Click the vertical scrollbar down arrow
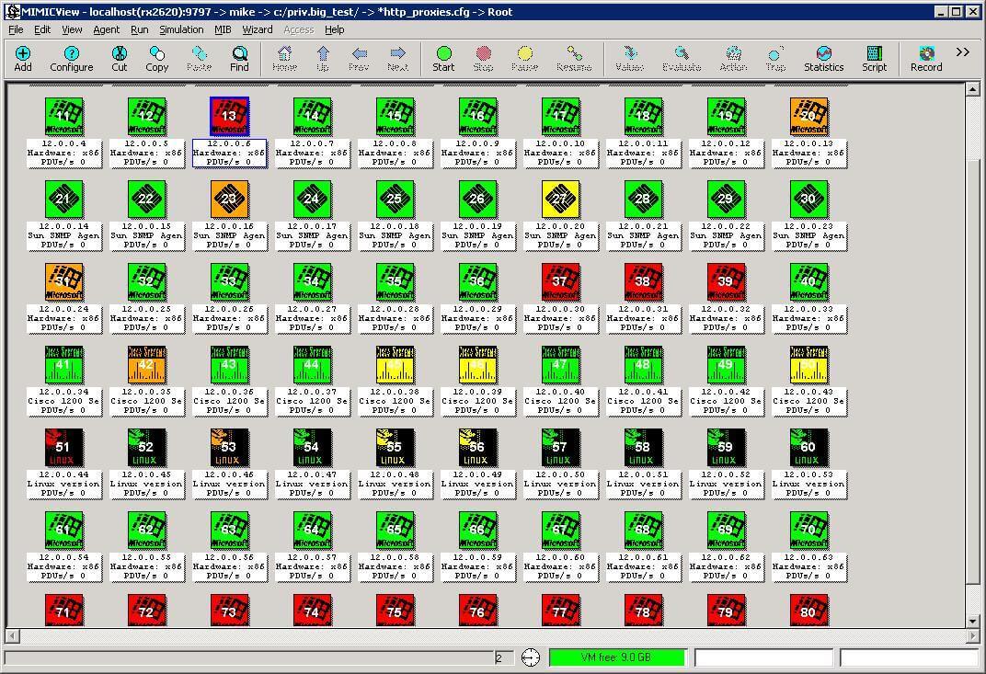 click(x=972, y=622)
